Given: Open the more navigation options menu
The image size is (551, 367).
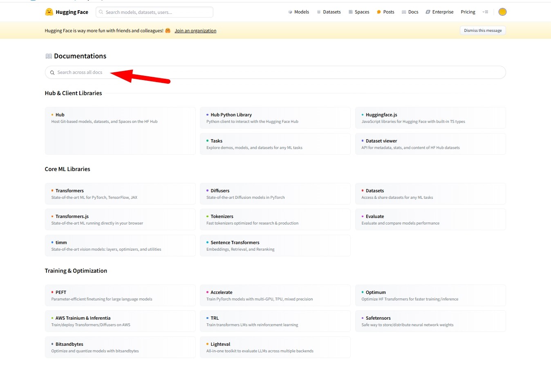Looking at the screenshot, I should click(485, 12).
